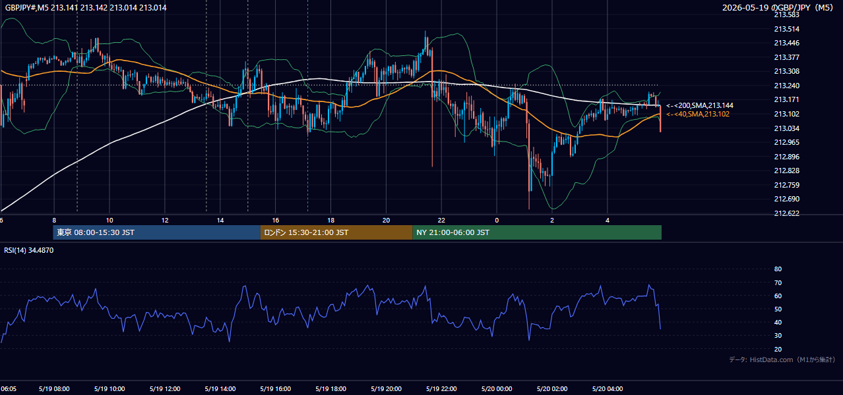
Task: Click hour tick 22 under the price chart
Action: [x=442, y=221]
